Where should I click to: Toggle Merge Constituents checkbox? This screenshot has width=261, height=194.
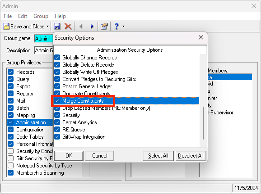tap(57, 101)
